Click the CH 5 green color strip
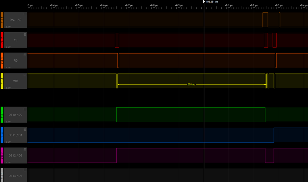 tap(2, 115)
